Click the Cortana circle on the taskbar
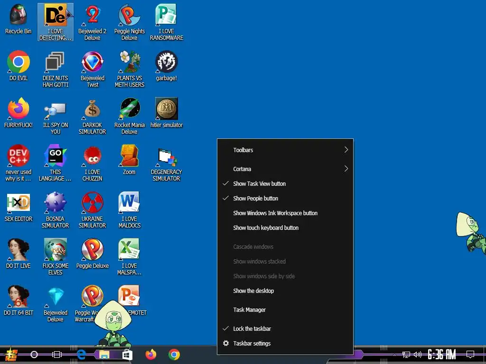Screen dimensions: 486x364 [x=34, y=355]
